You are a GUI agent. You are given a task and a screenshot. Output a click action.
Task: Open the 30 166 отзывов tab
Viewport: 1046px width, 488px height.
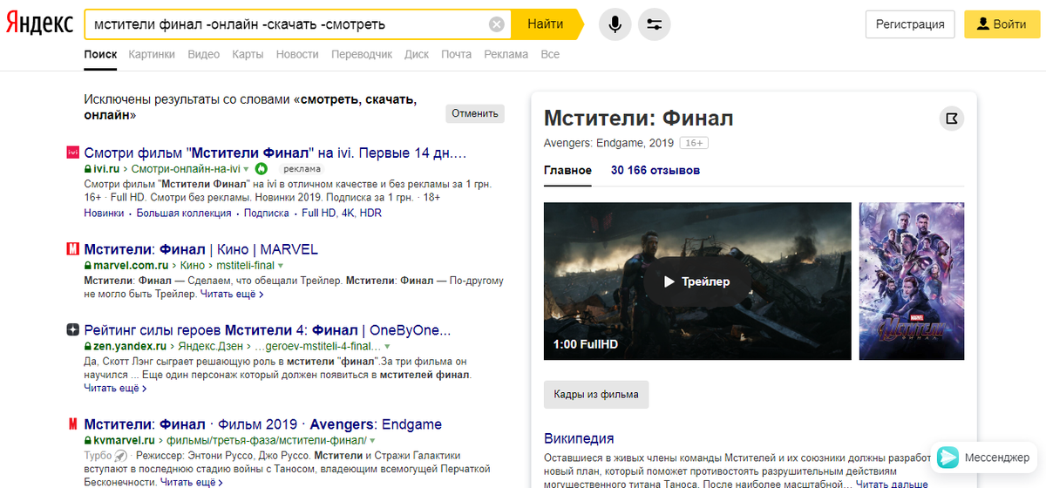655,170
